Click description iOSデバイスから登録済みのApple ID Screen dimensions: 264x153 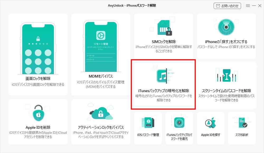(x=38, y=135)
